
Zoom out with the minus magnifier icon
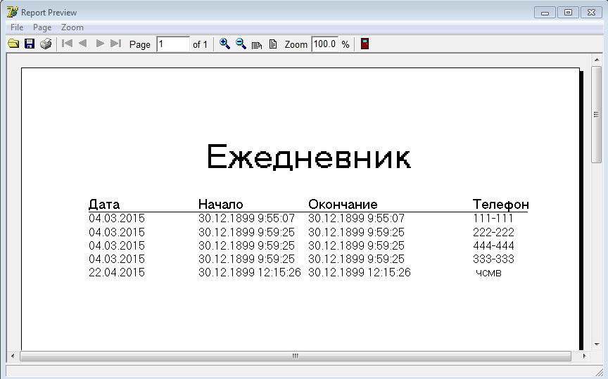point(241,44)
